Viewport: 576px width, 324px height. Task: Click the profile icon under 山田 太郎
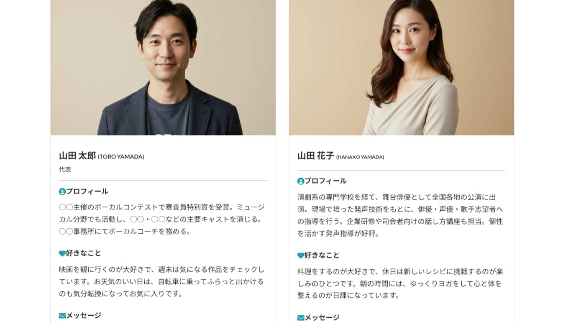62,191
